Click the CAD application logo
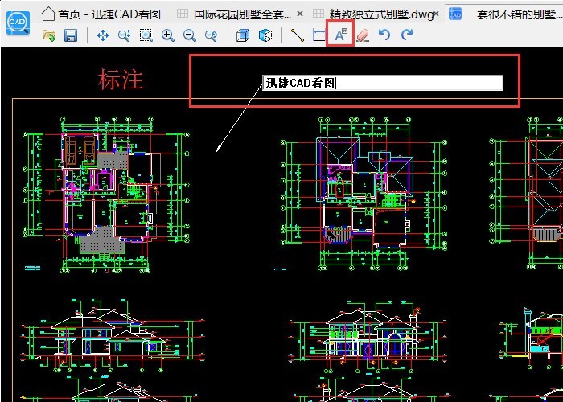The image size is (563, 402). pos(15,22)
